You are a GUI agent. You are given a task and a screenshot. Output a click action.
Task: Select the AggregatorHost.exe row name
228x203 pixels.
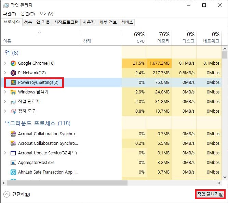(36, 163)
